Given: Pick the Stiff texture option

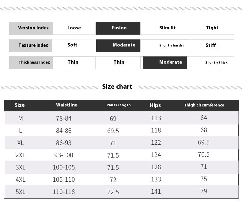Looking at the screenshot, I should (x=211, y=45).
